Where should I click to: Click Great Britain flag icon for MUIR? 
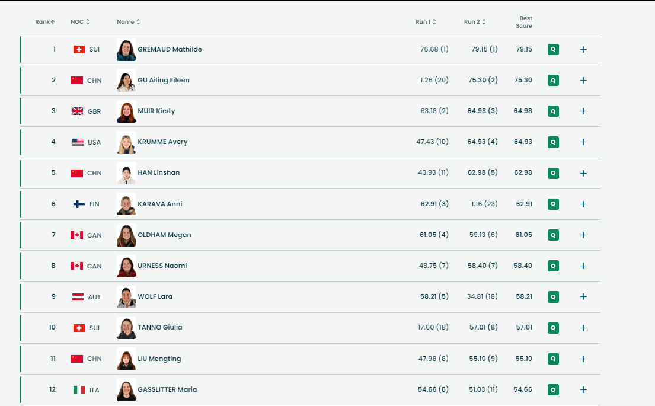[77, 111]
